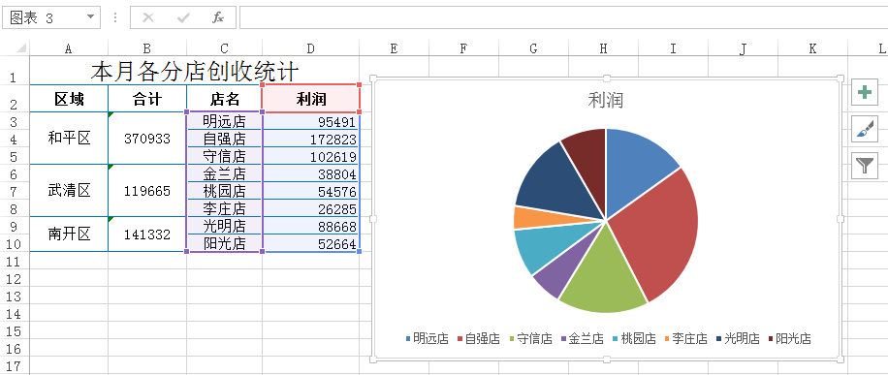The height and width of the screenshot is (375, 888).
Task: Select row 11 header
Action: point(15,261)
